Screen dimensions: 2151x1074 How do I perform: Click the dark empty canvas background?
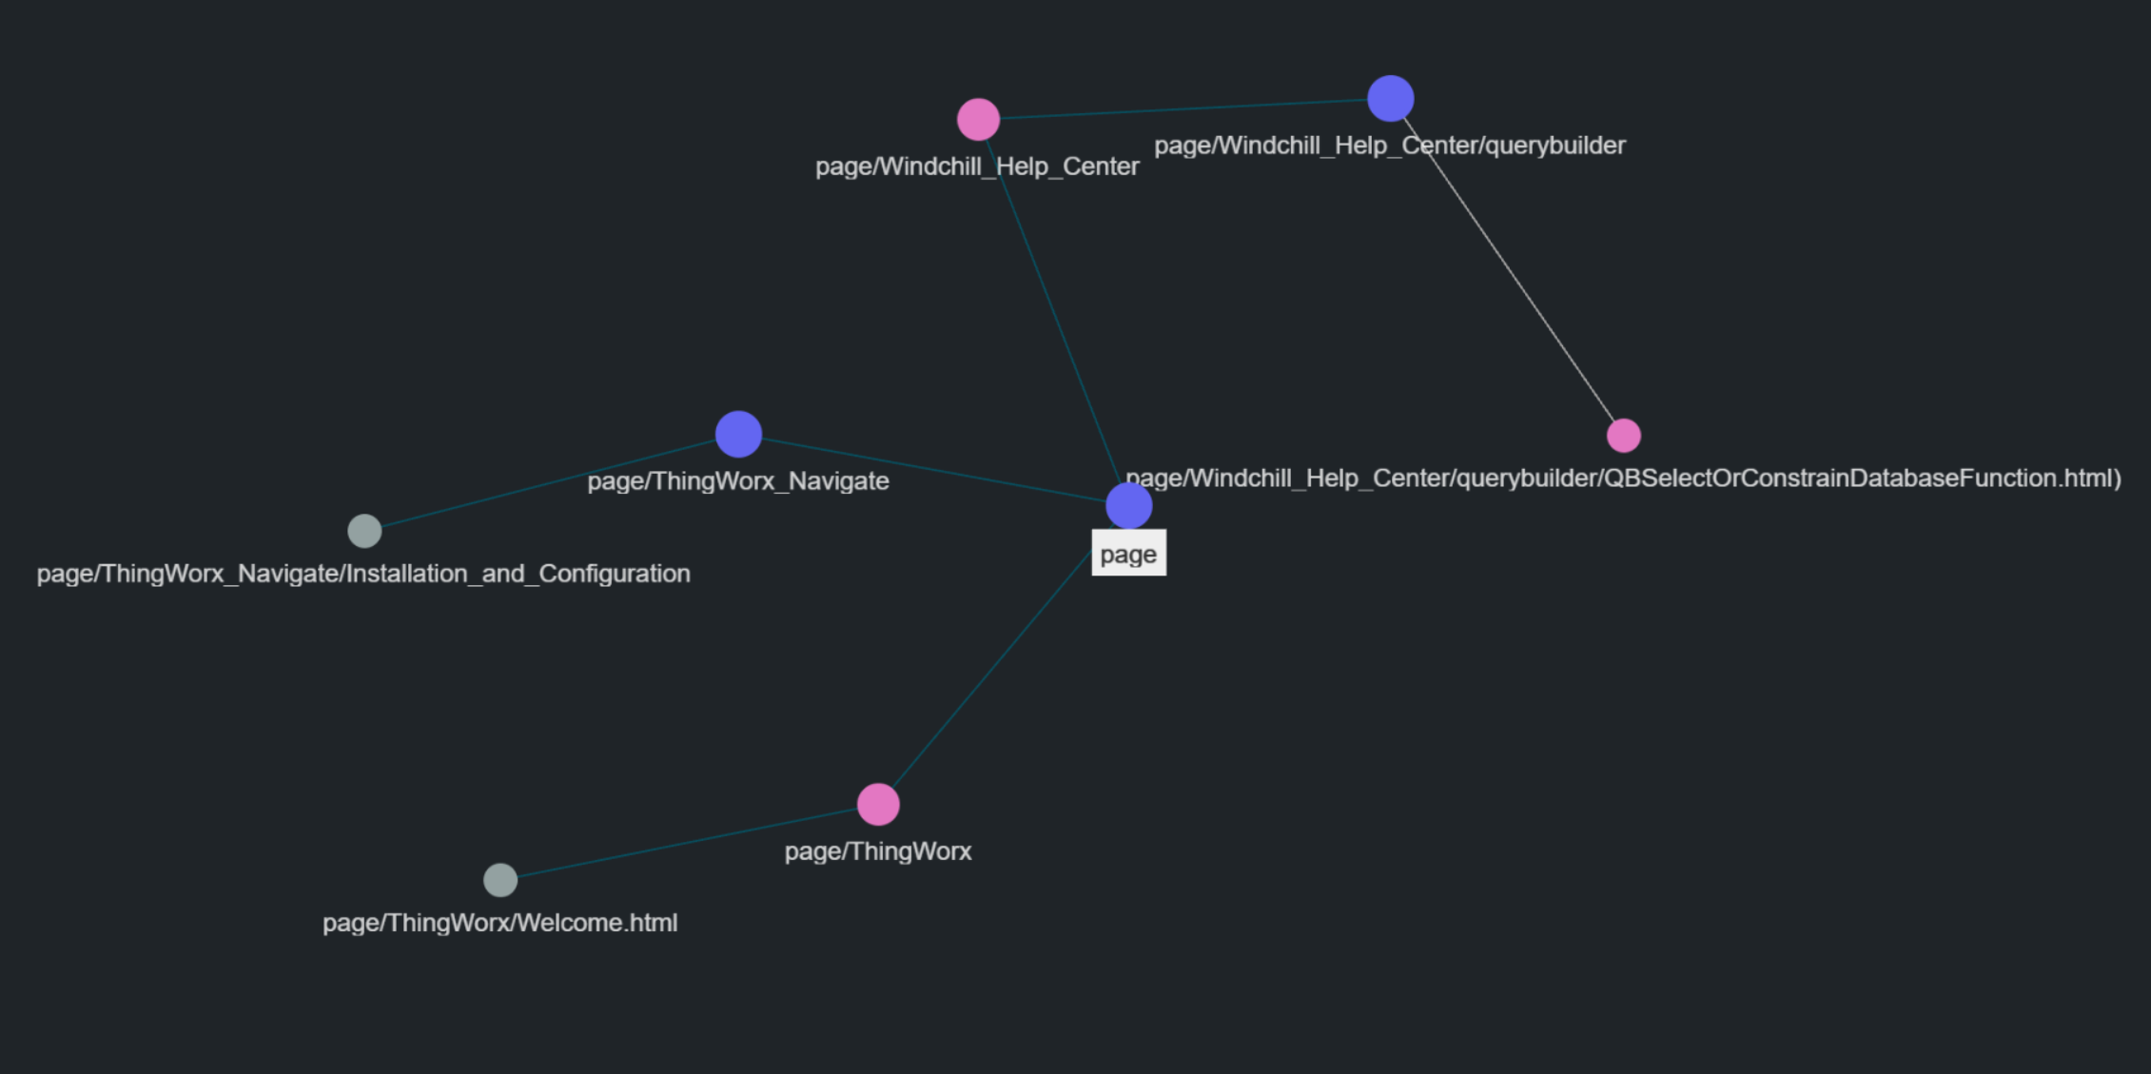(x=285, y=190)
